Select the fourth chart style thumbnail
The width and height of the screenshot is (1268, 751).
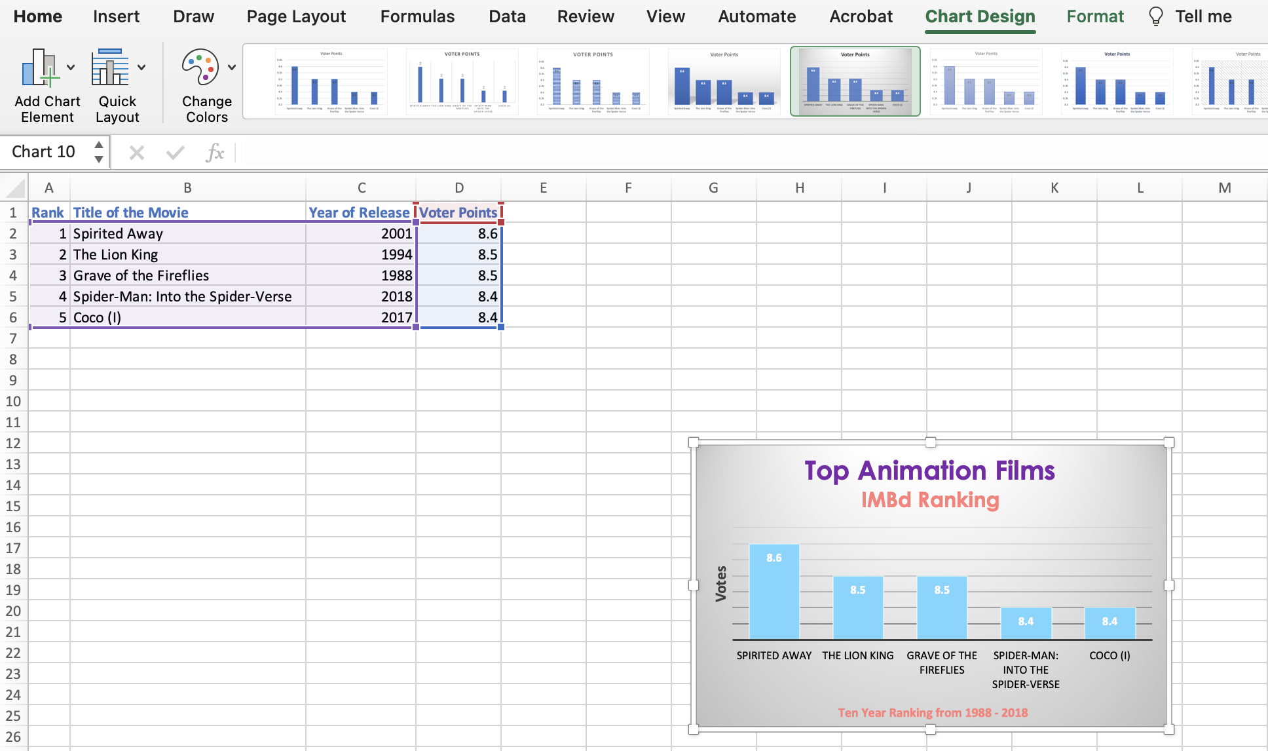[x=724, y=81]
